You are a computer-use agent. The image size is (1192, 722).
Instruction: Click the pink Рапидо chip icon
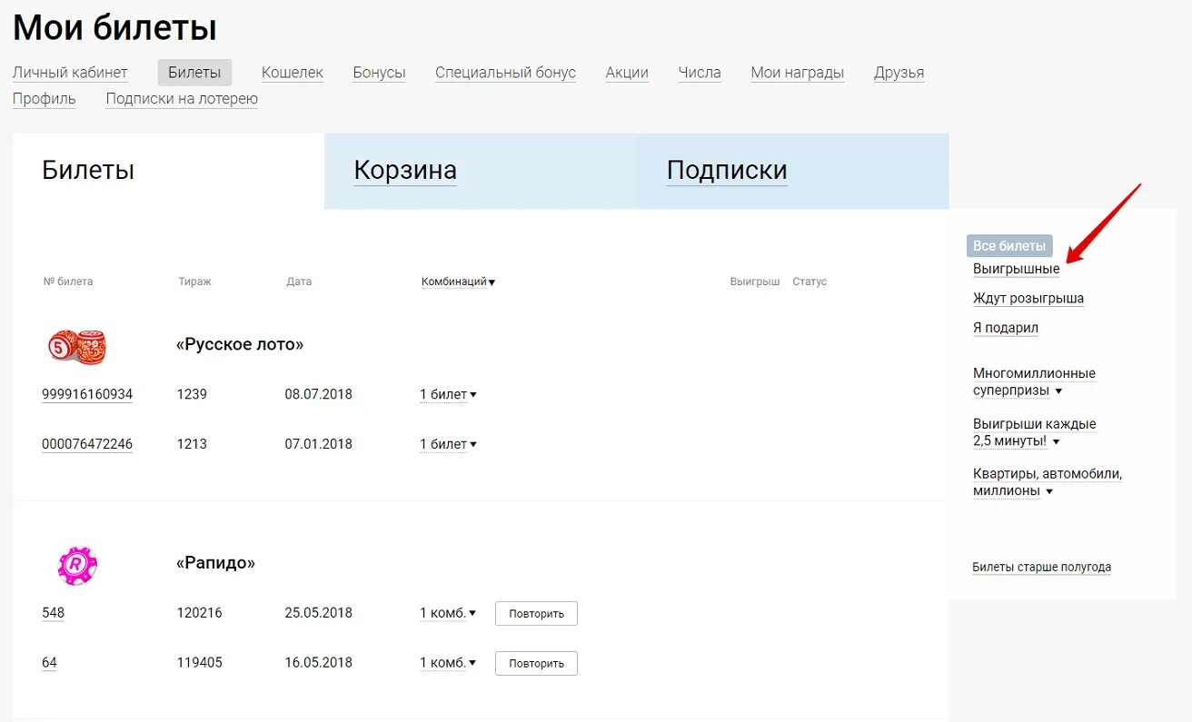click(77, 565)
